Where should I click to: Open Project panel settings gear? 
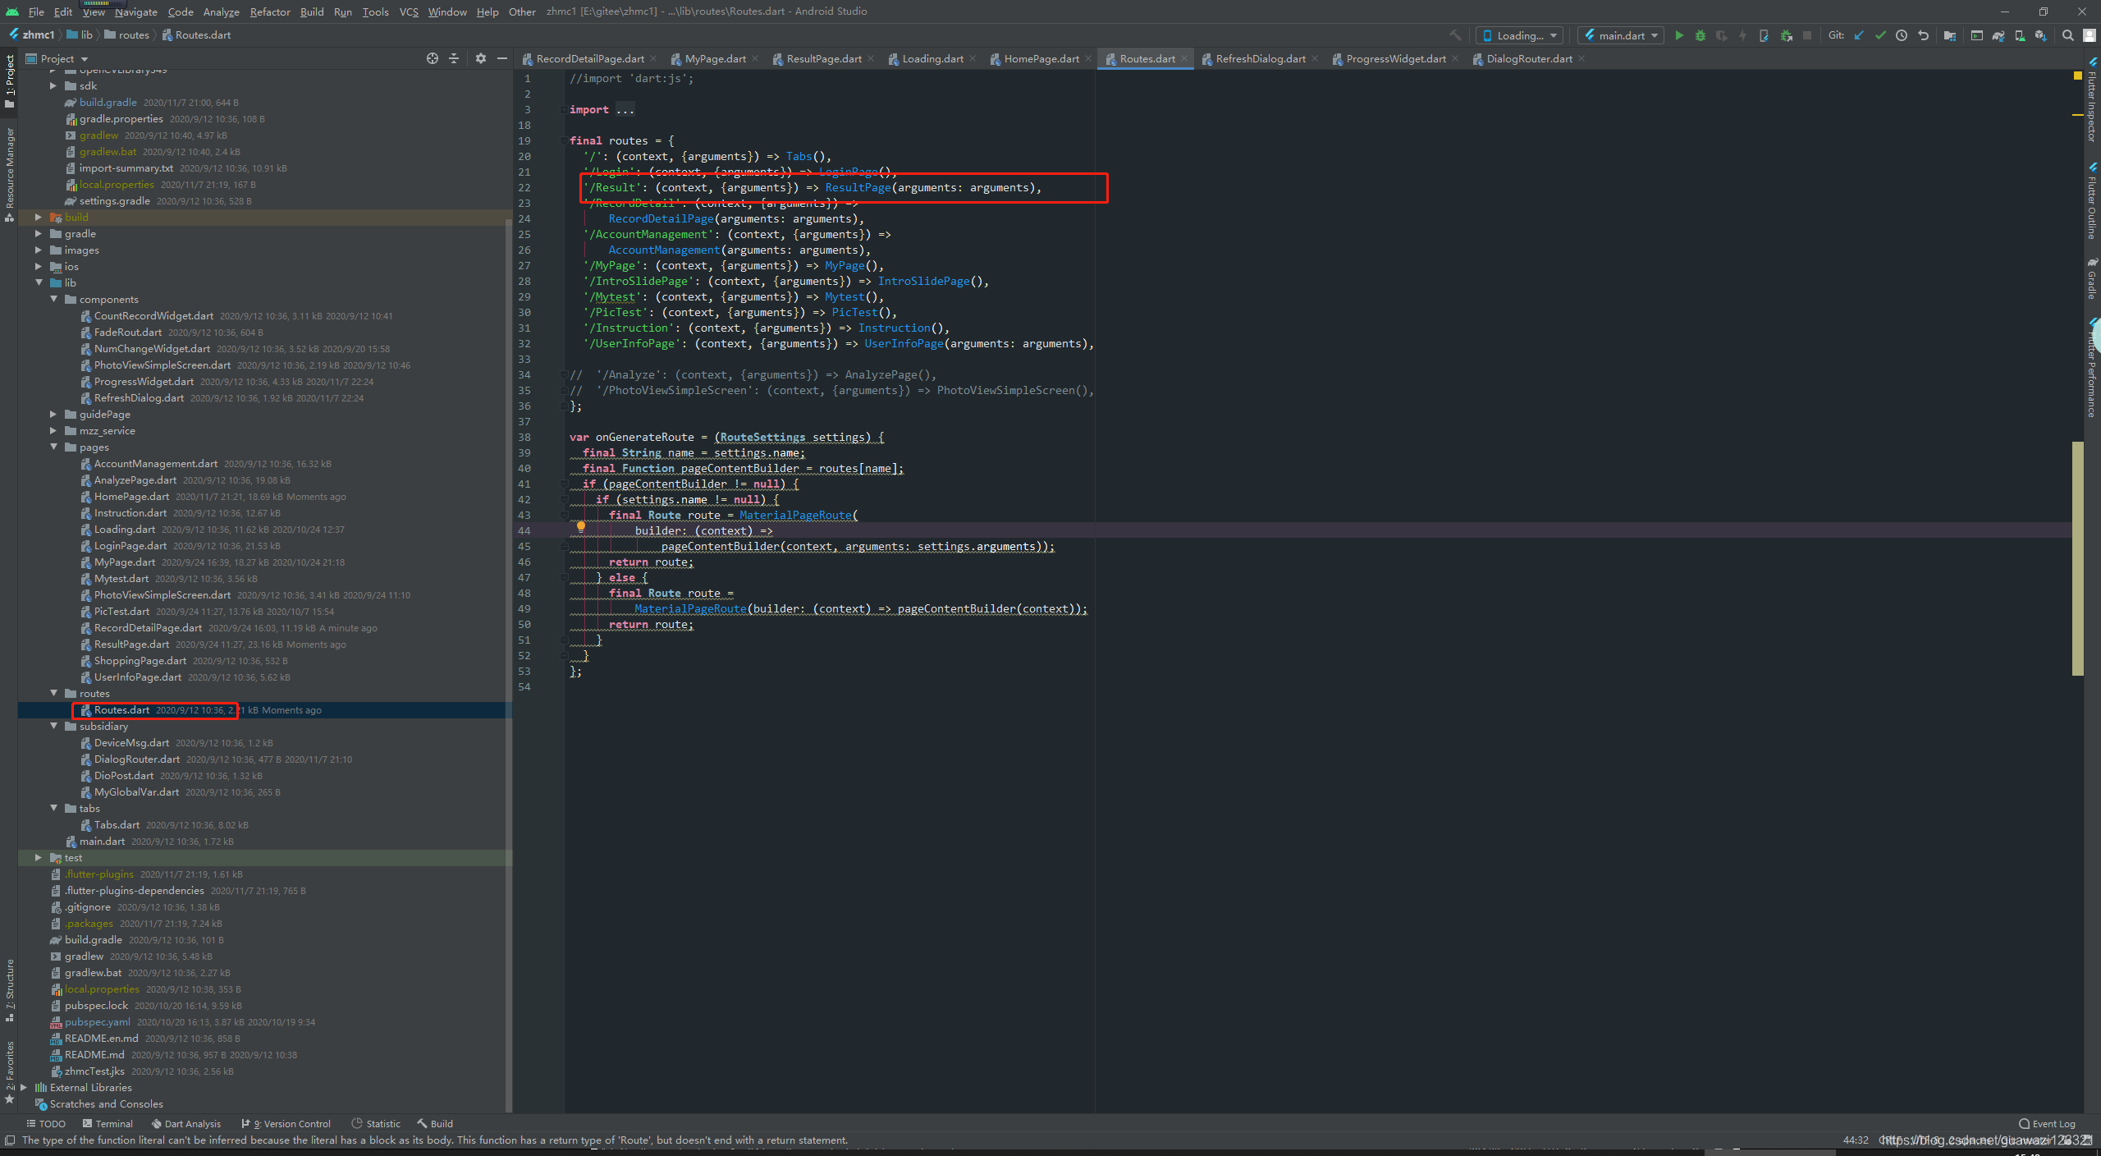pos(481,58)
